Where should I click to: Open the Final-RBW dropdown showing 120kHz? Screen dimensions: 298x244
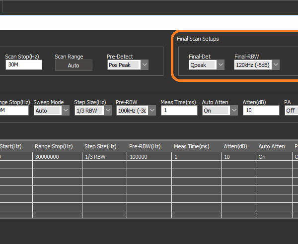coord(257,65)
